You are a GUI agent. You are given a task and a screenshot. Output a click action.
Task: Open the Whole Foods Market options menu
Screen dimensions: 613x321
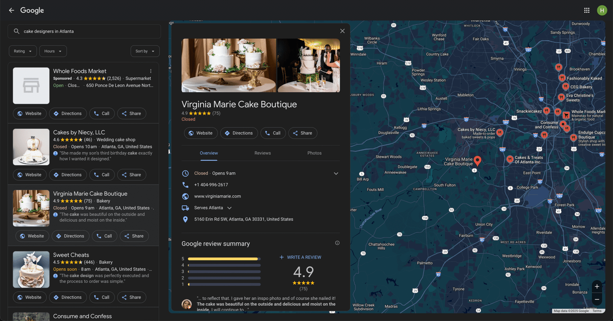151,71
